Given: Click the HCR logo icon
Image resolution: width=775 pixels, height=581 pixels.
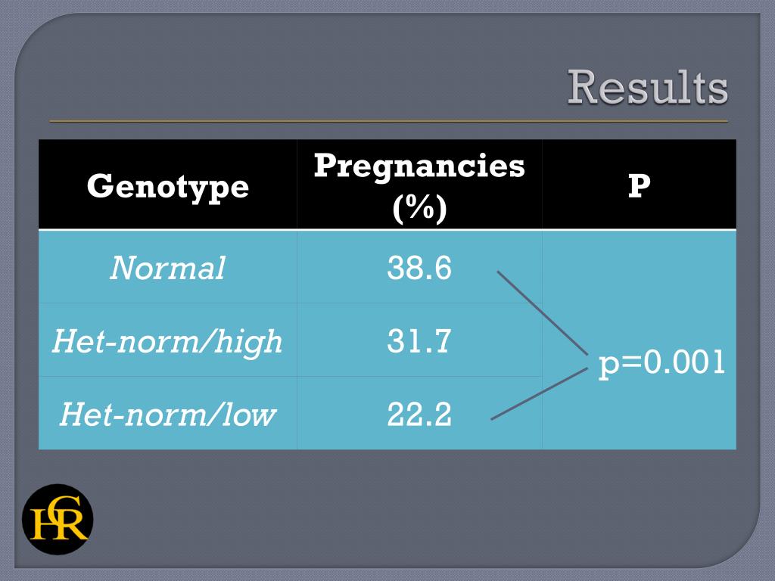Looking at the screenshot, I should [x=58, y=519].
